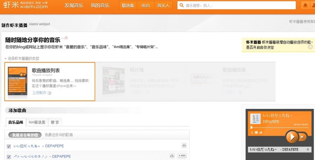Click the headphone icon beside いい日だったね
Image resolution: width=315 pixels, height=160 pixels.
tap(184, 145)
